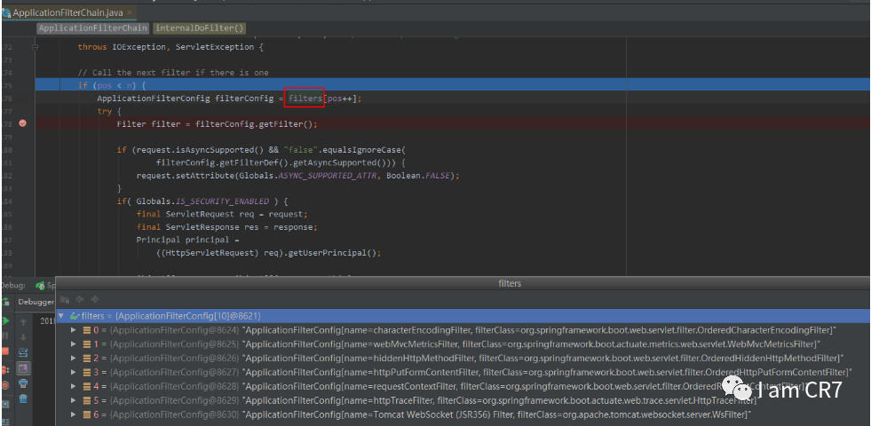
Task: Click the Mute Breakpoints icon
Action: coord(6,384)
